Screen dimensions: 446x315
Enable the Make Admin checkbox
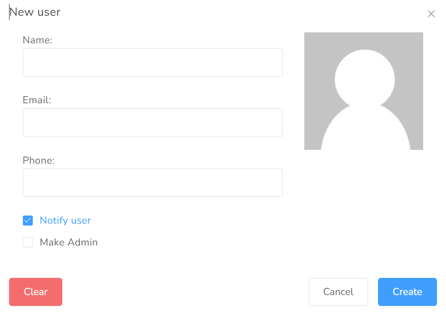pos(28,243)
